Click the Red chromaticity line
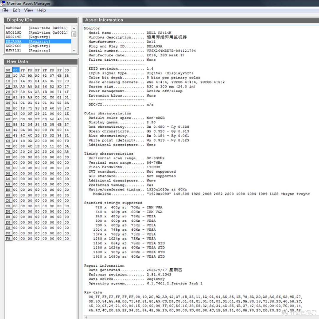 tap(139, 127)
